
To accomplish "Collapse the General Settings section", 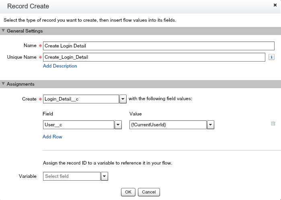I will pos(3,31).
